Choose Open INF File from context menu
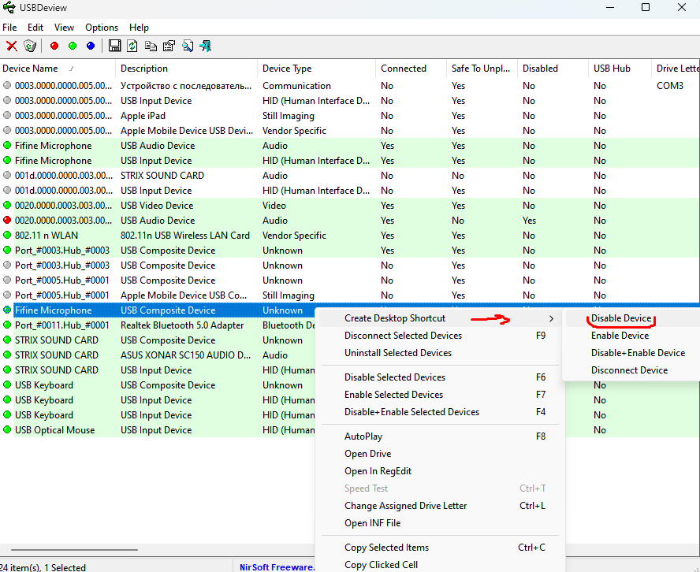This screenshot has width=700, height=572. (440, 523)
